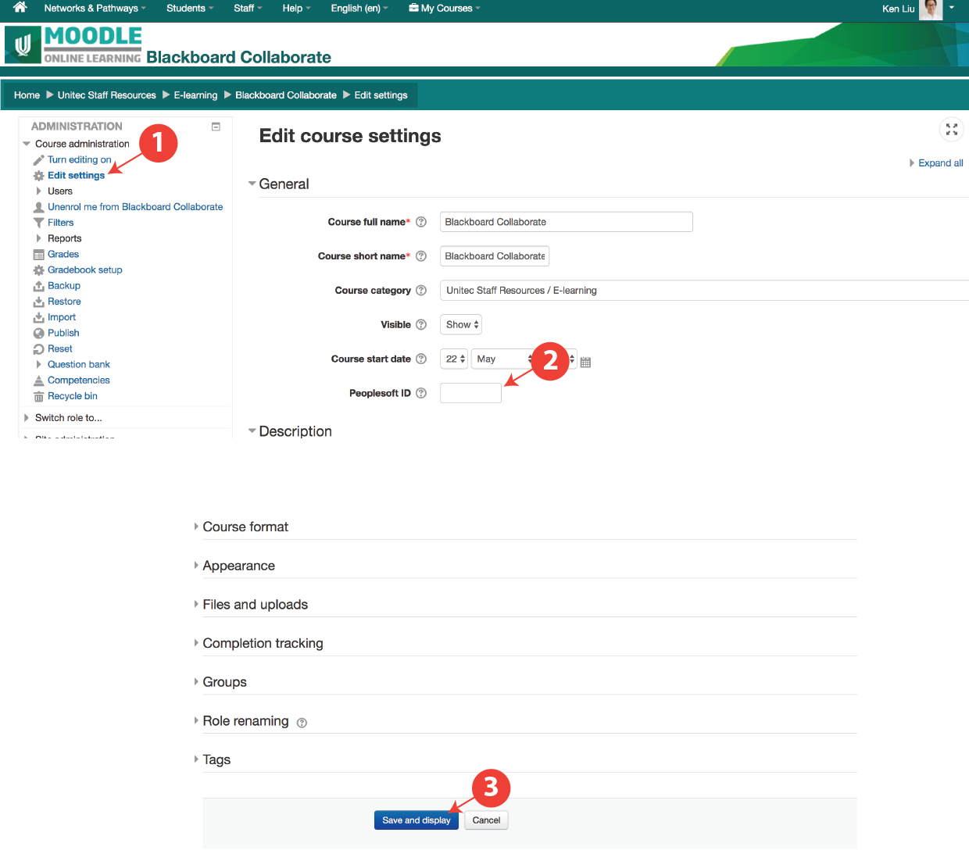The height and width of the screenshot is (861, 969).
Task: Open help icon for Role renaming
Action: coord(302,723)
